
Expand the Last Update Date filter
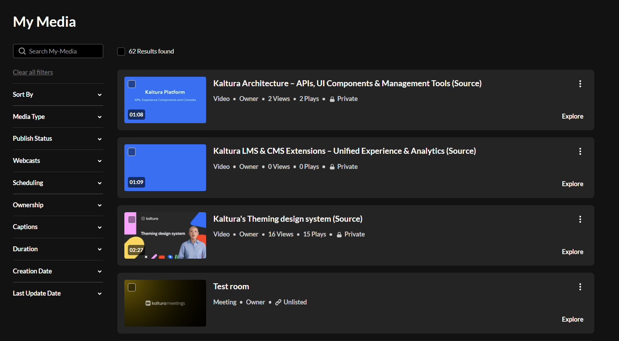58,293
